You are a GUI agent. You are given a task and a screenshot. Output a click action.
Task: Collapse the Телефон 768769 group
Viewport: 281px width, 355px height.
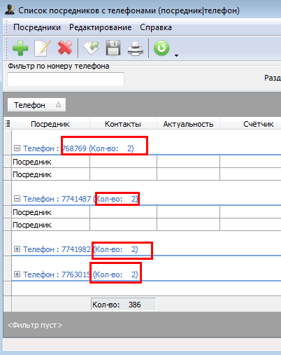[x=17, y=148]
